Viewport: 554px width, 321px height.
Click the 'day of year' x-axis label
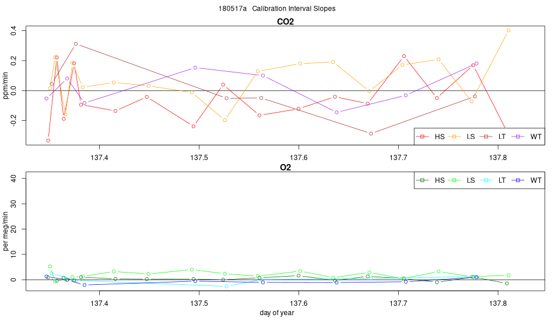click(277, 312)
